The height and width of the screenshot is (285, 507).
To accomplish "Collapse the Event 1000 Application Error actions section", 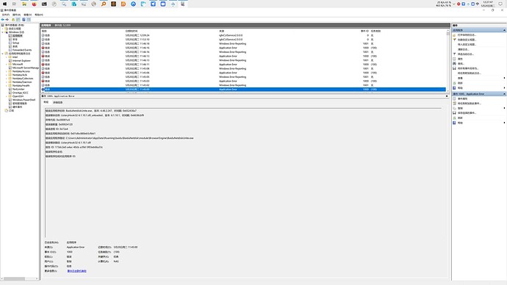I will [x=504, y=94].
